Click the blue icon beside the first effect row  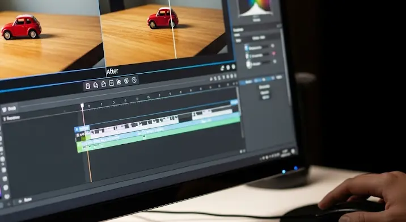coord(246,48)
